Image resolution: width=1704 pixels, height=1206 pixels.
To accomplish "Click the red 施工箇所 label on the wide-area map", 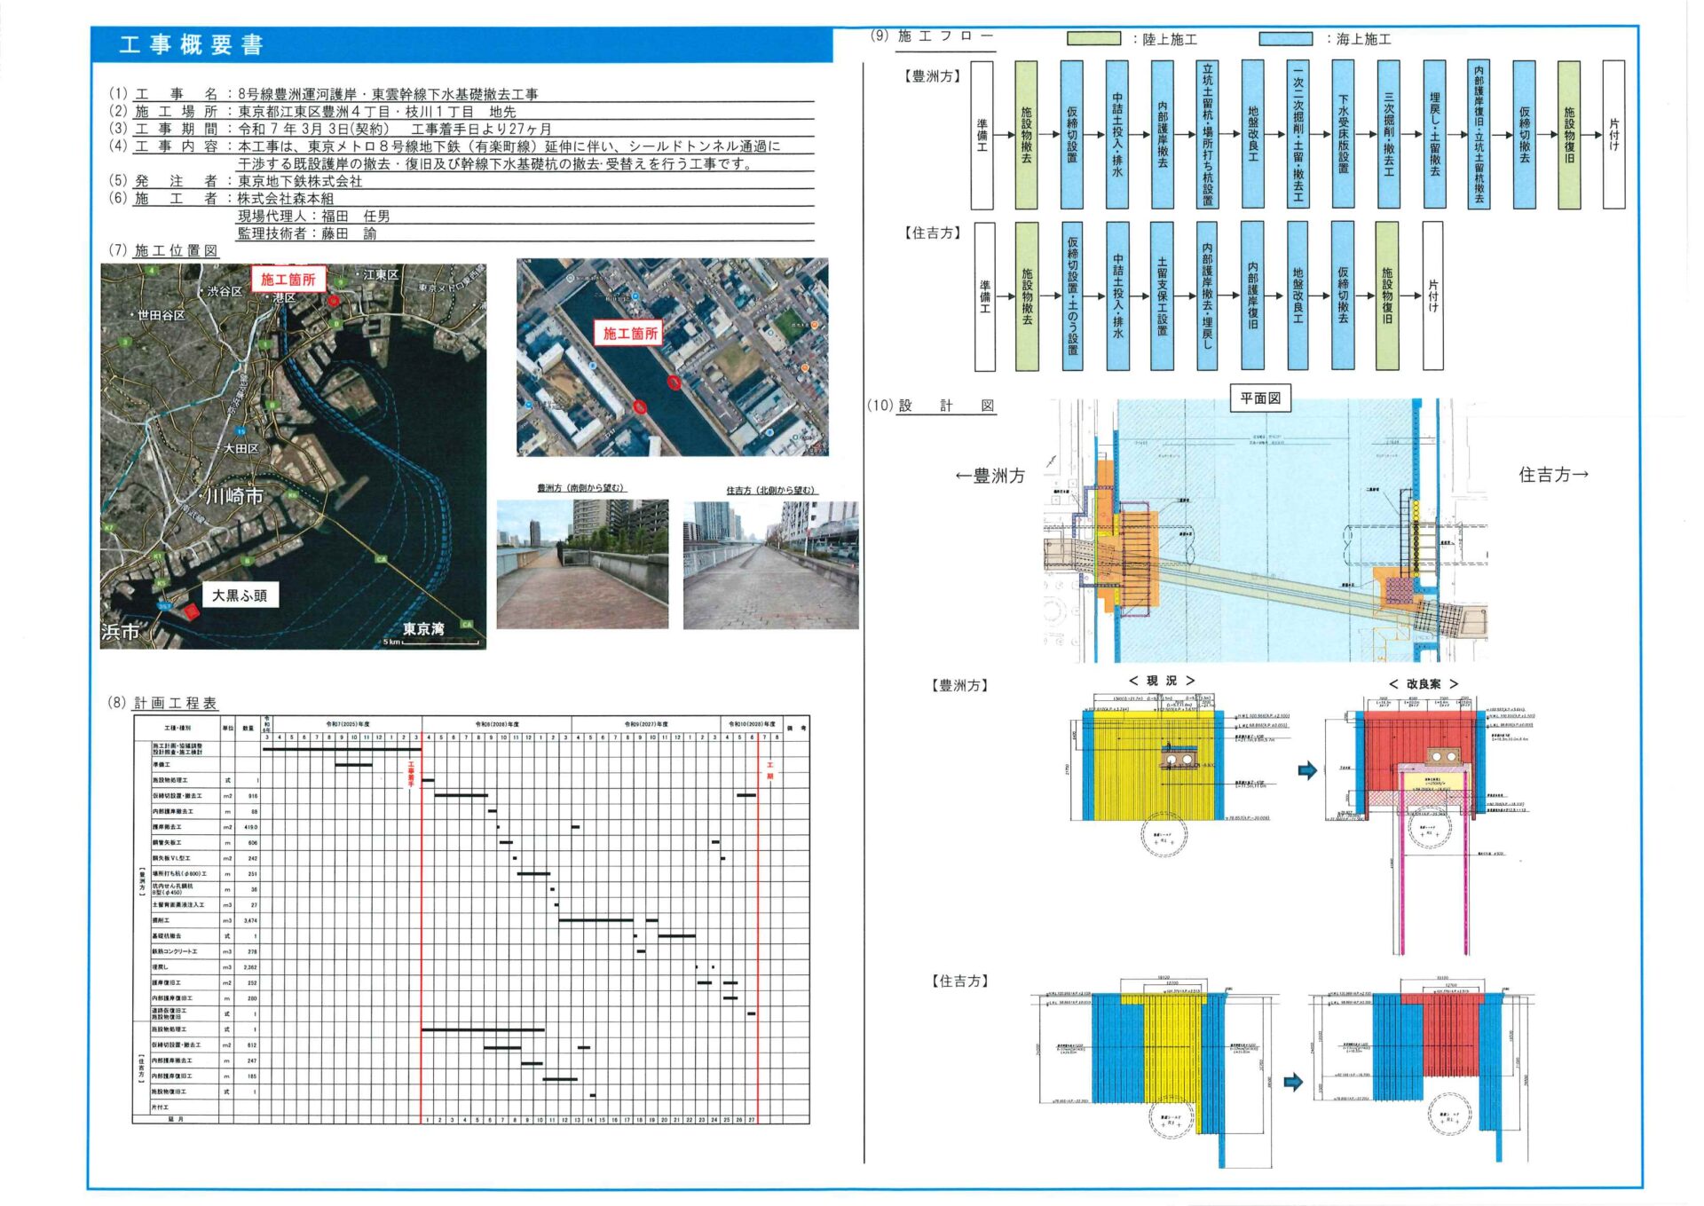I will [288, 280].
